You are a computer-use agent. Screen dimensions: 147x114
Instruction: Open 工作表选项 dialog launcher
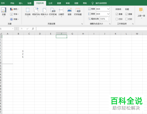pos(133,24)
